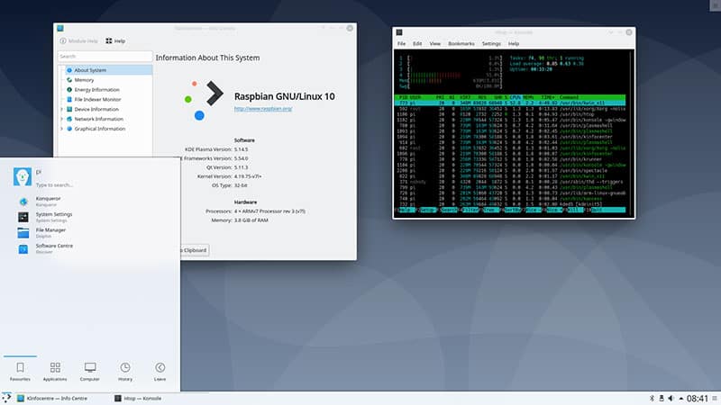Switch to the Applications launcher tab
This screenshot has width=721, height=405.
pos(56,371)
